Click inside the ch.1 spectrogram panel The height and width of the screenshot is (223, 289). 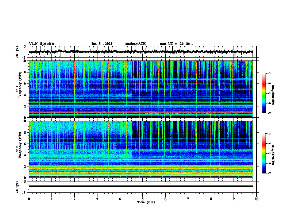(140, 89)
